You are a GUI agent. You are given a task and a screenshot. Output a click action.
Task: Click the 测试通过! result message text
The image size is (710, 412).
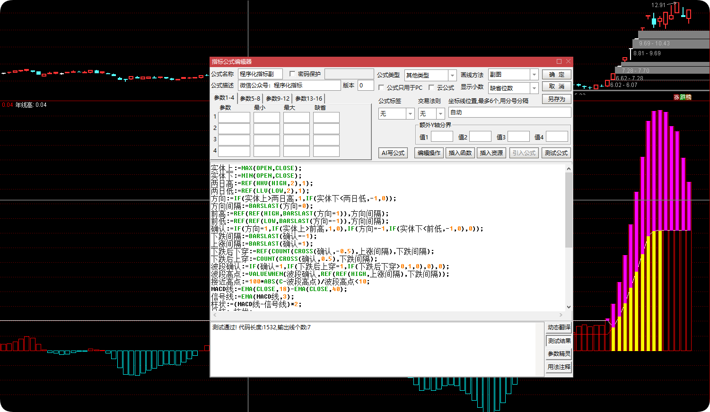coord(261,327)
